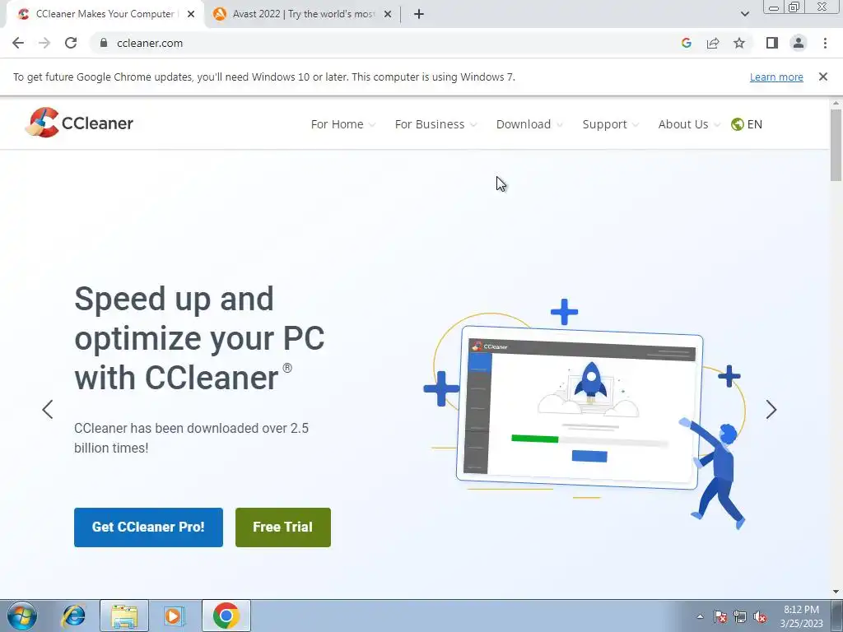Click the page vertical scrollbar thumb

[x=836, y=145]
